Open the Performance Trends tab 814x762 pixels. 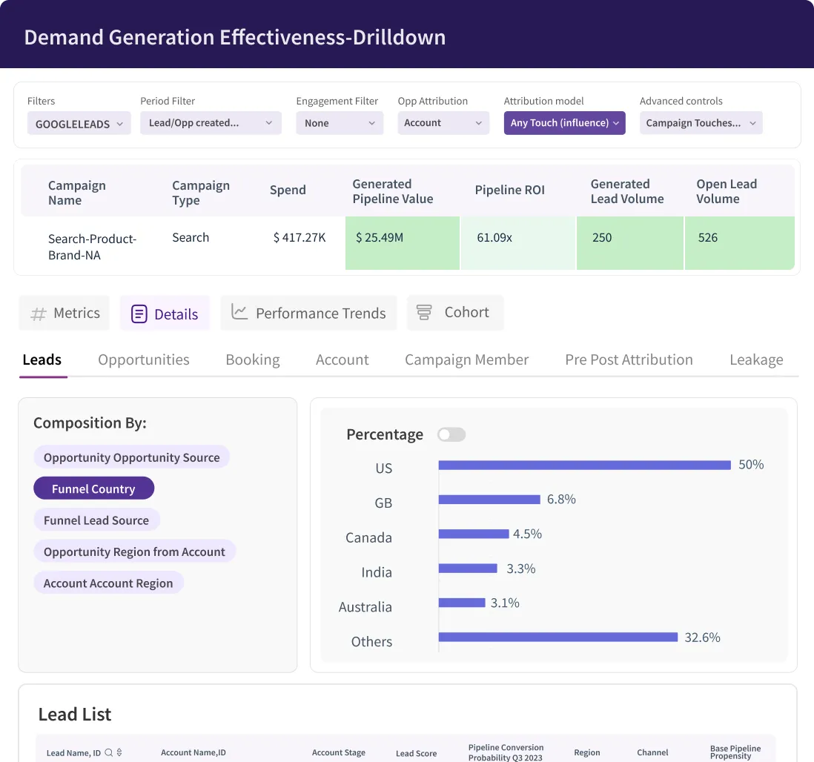pyautogui.click(x=309, y=313)
